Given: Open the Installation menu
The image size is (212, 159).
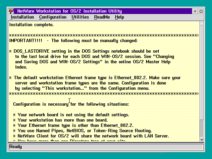Looking at the screenshot, I should pyautogui.click(x=22, y=17).
